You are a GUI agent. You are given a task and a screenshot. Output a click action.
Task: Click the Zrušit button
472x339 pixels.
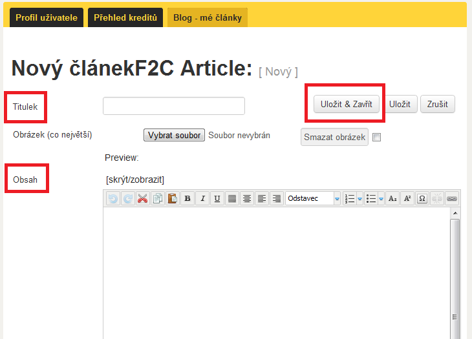pyautogui.click(x=437, y=105)
